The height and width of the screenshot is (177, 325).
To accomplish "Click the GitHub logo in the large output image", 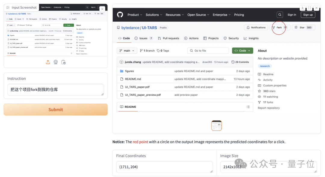I will [120, 15].
